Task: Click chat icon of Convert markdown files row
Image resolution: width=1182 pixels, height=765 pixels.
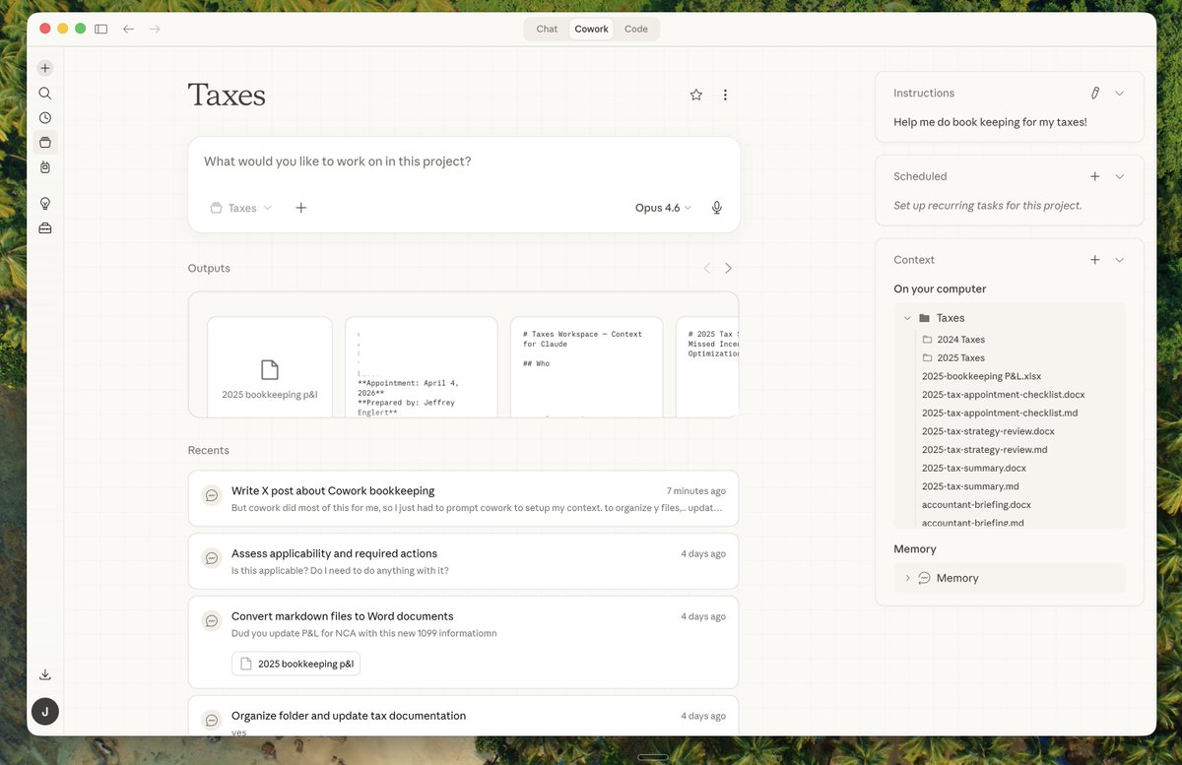Action: coord(211,621)
